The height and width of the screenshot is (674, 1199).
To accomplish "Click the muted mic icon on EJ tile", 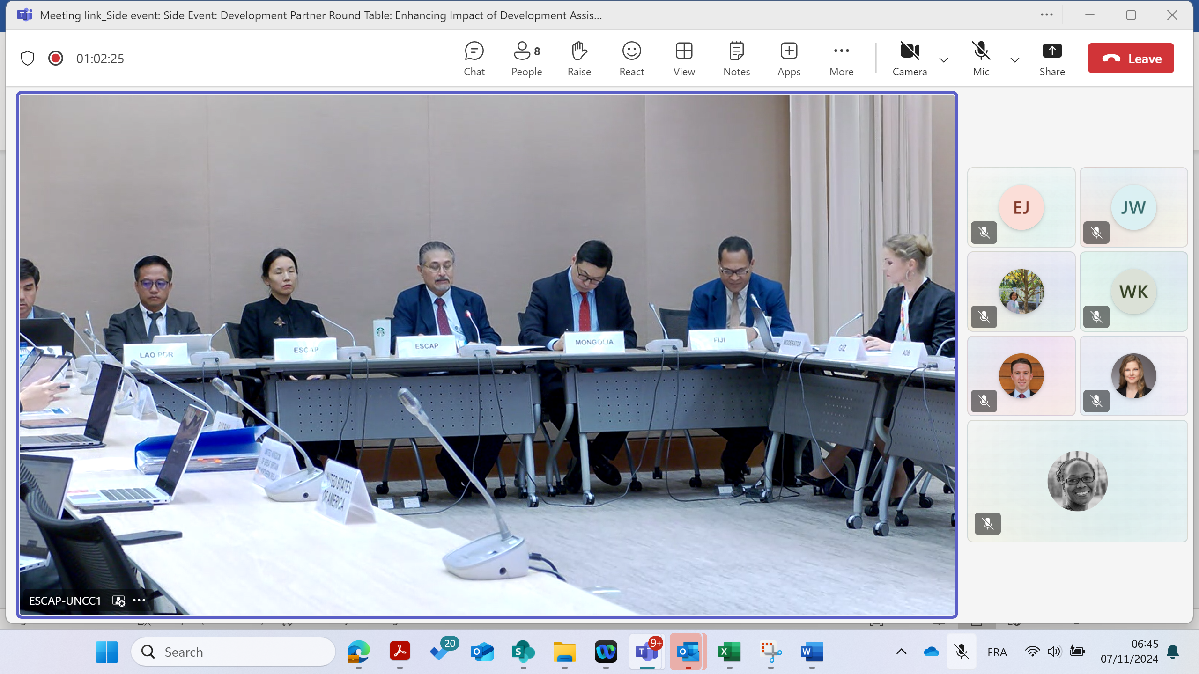I will click(984, 233).
